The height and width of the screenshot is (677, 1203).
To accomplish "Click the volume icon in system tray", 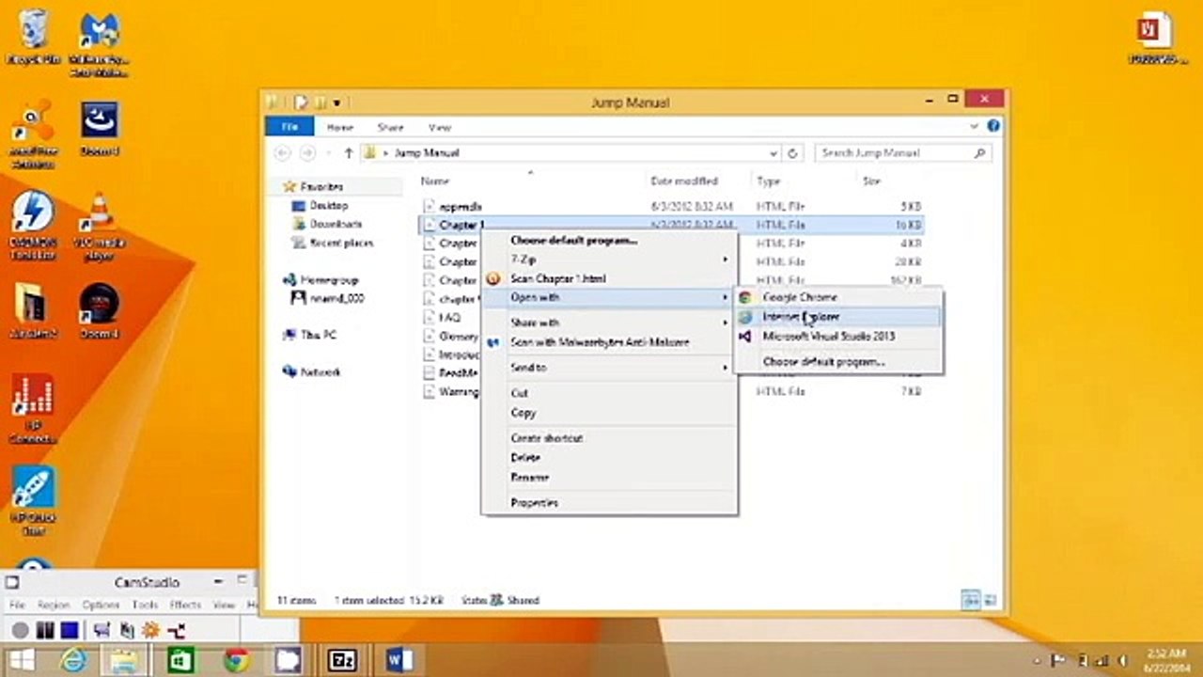I will click(x=1125, y=661).
